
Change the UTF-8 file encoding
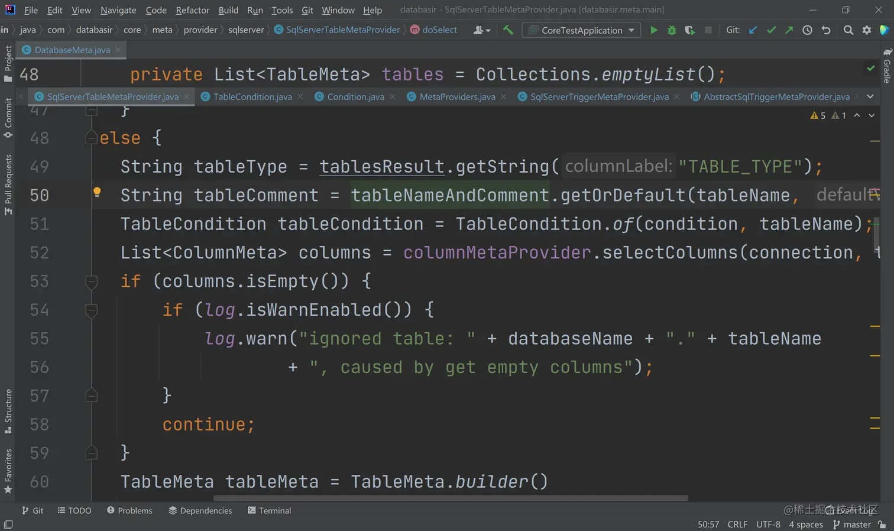tap(768, 524)
